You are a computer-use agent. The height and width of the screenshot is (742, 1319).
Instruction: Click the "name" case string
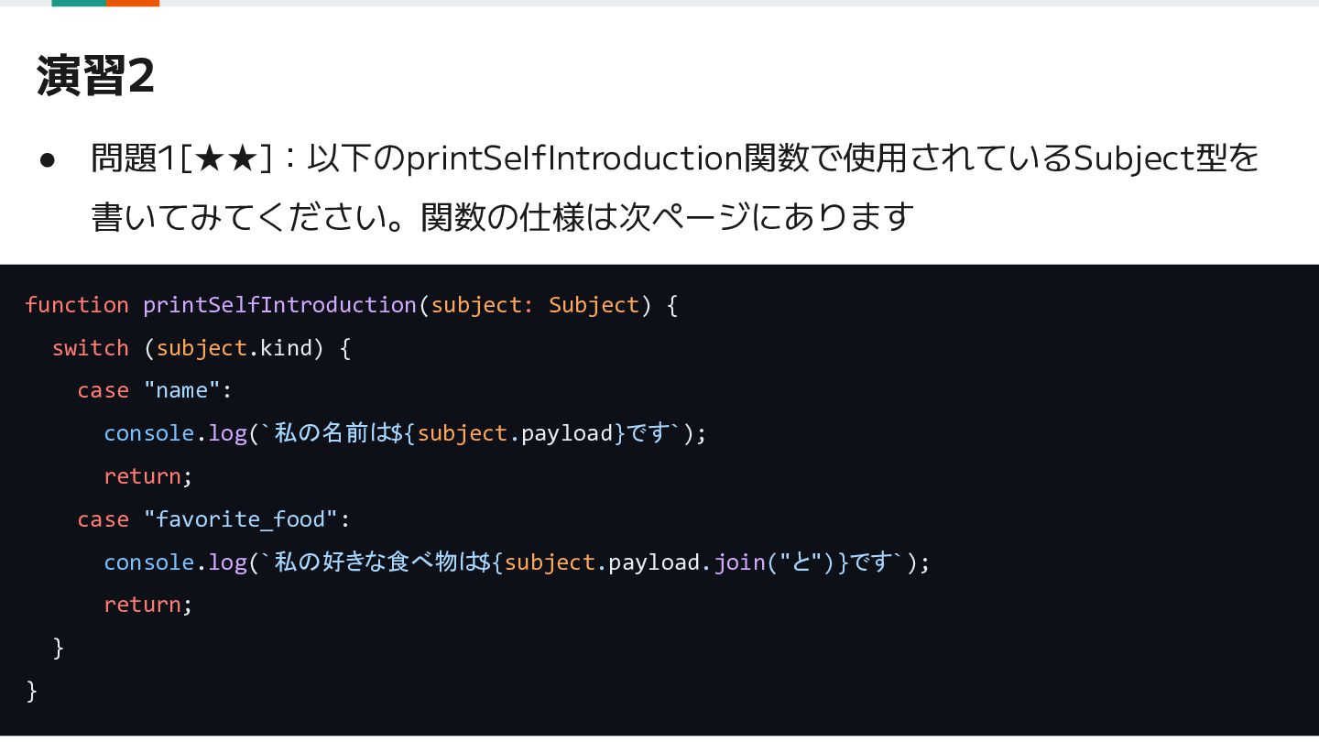coord(182,390)
